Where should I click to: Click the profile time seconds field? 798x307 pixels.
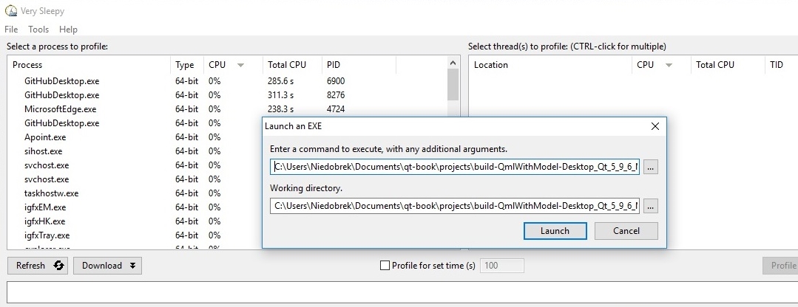501,266
